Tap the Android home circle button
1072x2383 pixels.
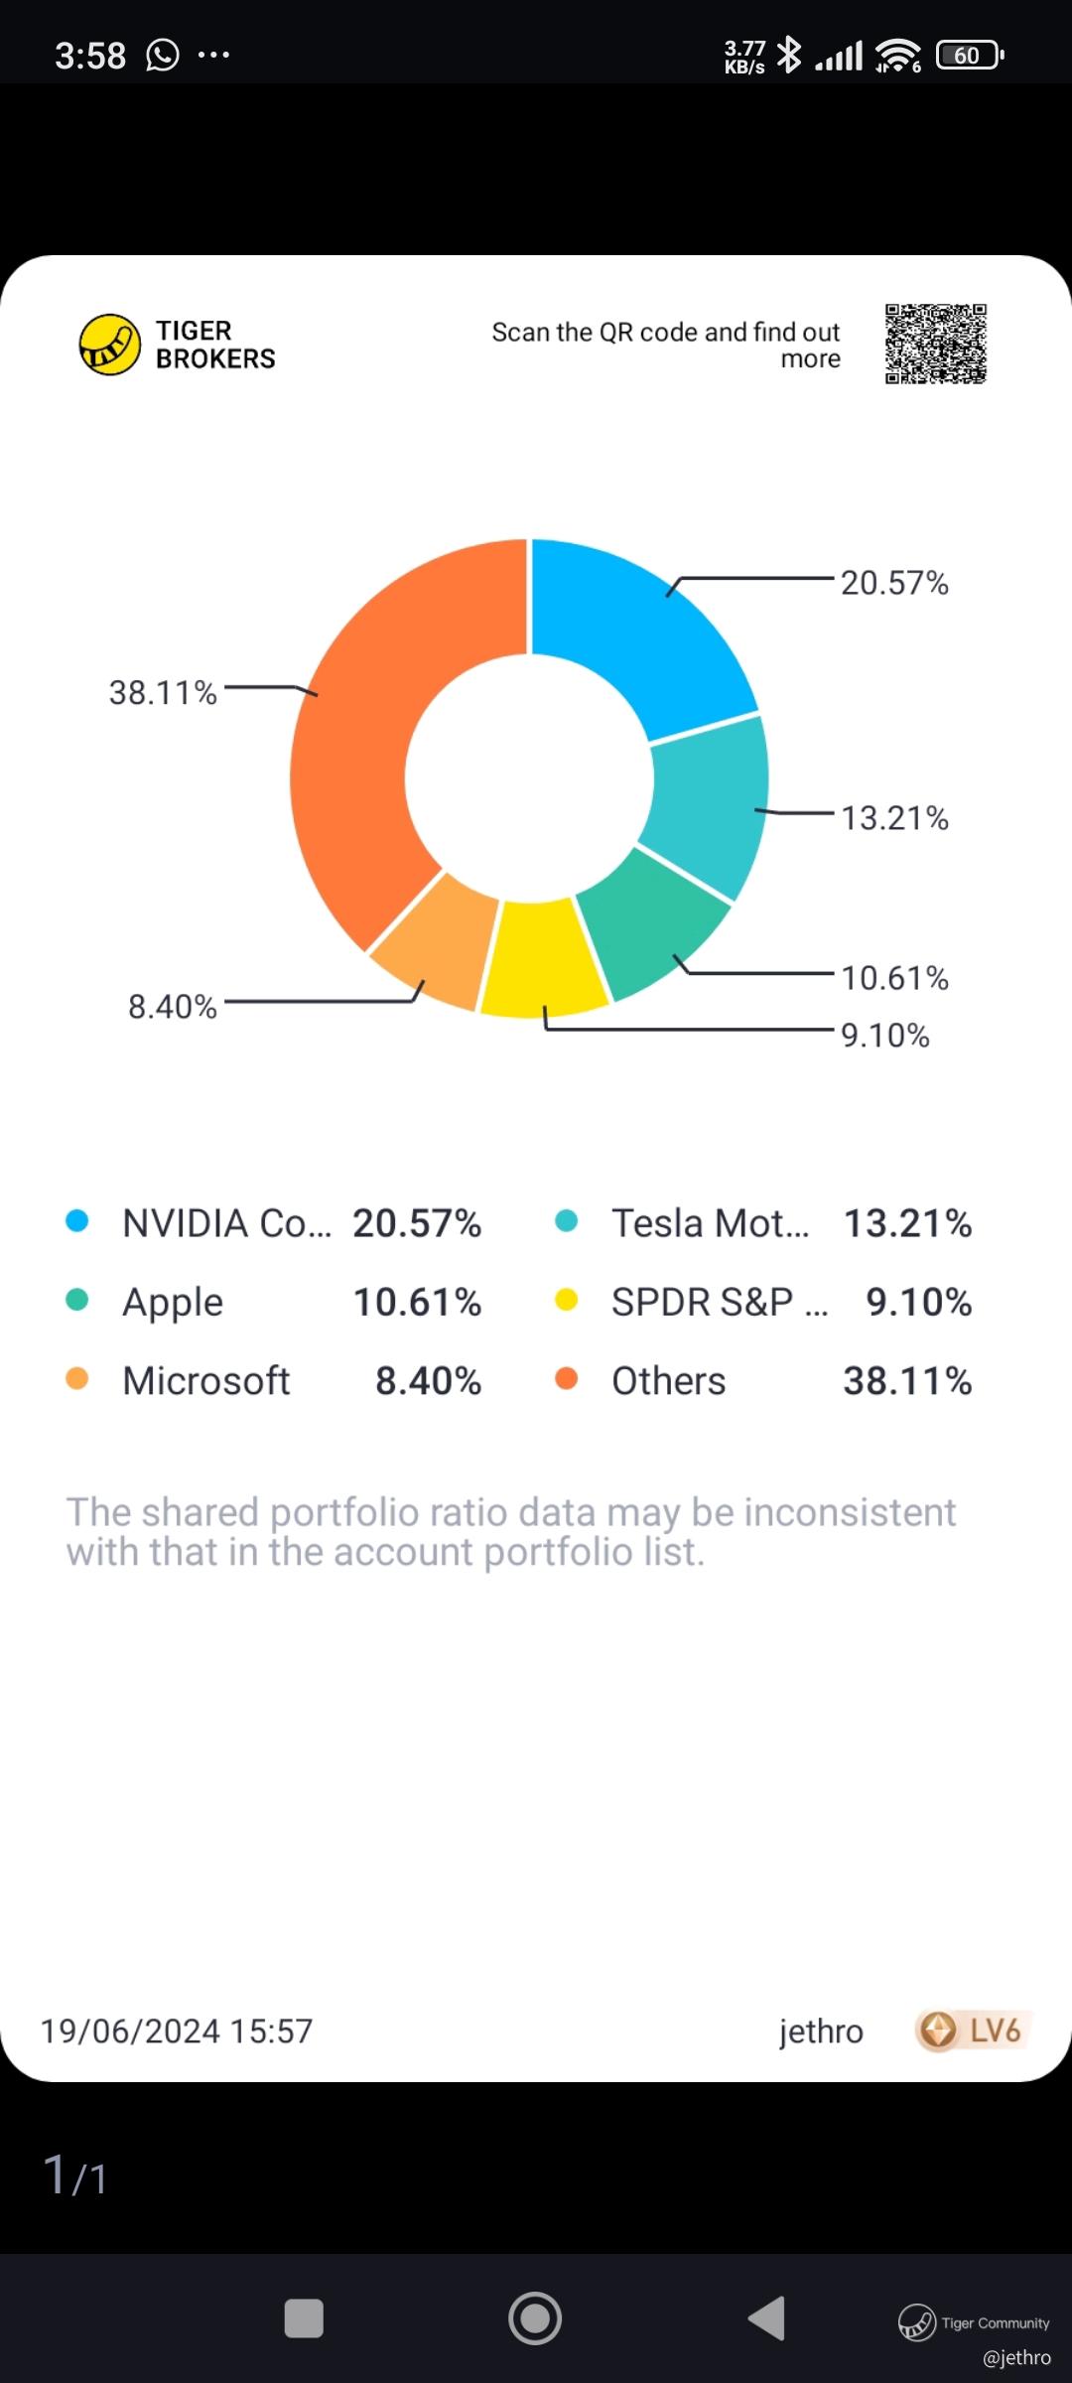(535, 2318)
